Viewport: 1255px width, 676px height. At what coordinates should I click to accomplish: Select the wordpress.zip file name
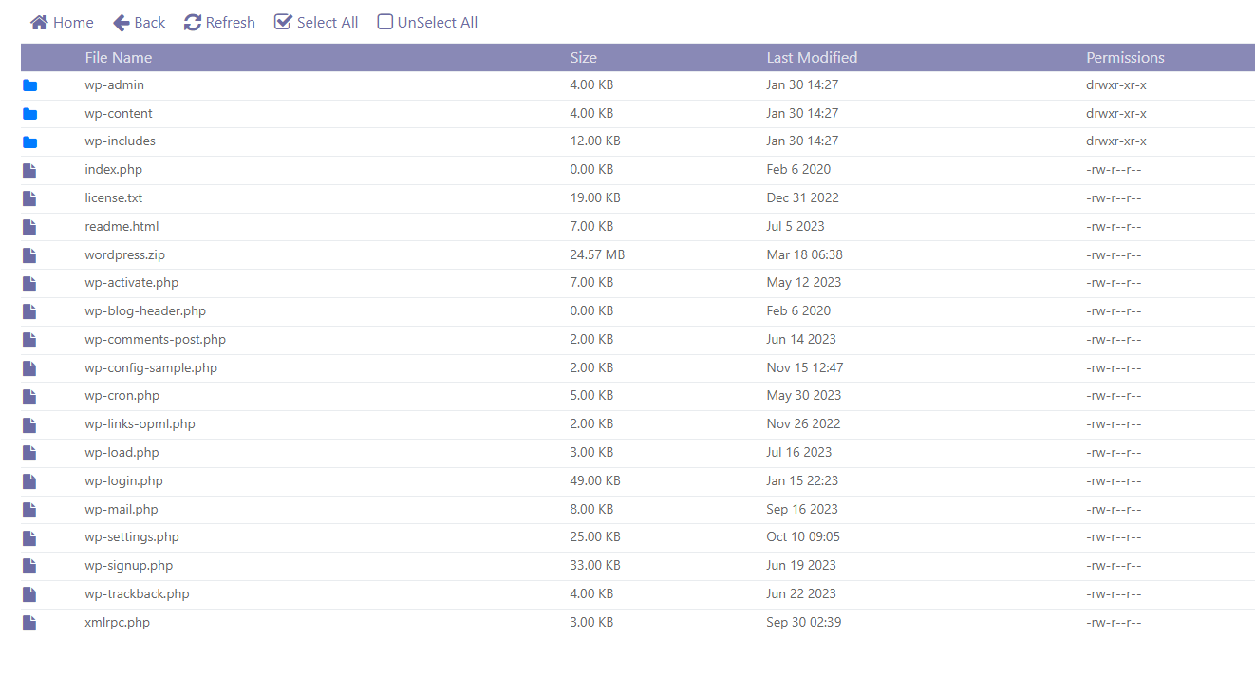click(x=124, y=254)
